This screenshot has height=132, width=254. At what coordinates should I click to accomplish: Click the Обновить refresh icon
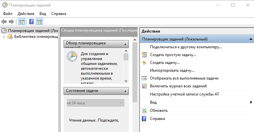(x=144, y=111)
